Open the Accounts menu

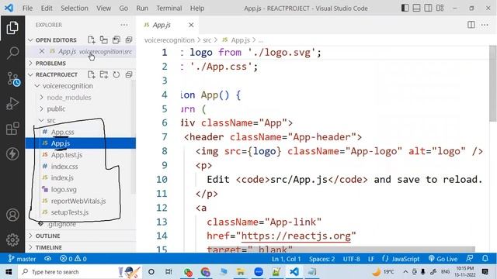pos(12,215)
